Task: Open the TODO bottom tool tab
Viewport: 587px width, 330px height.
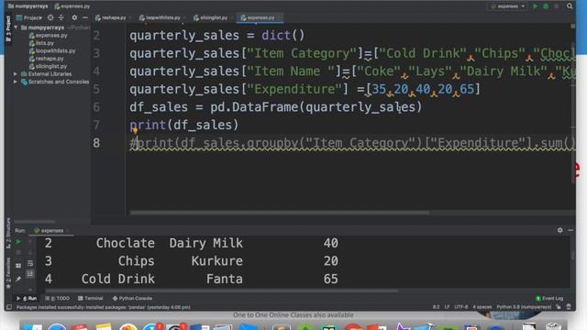Action: click(58, 298)
